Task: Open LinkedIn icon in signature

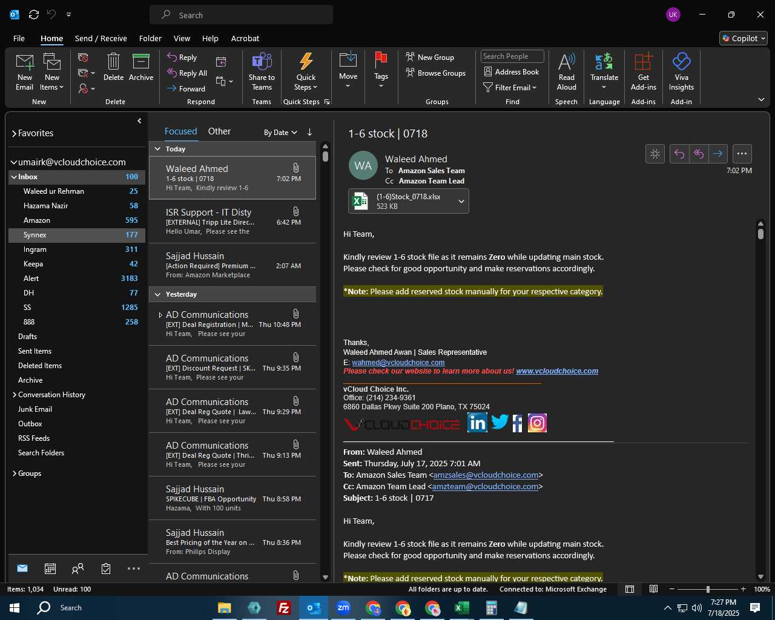Action: pyautogui.click(x=477, y=422)
